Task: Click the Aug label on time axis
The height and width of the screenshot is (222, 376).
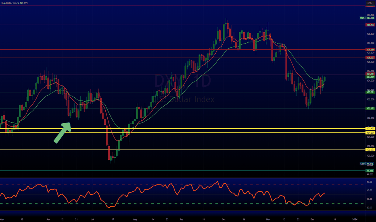Action: pyautogui.click(x=135, y=219)
